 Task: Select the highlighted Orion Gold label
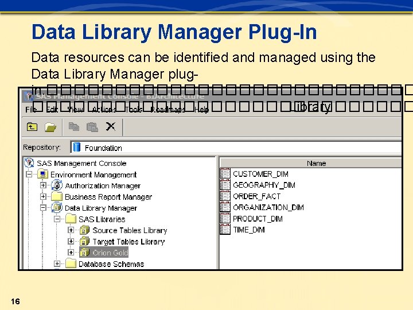110,253
